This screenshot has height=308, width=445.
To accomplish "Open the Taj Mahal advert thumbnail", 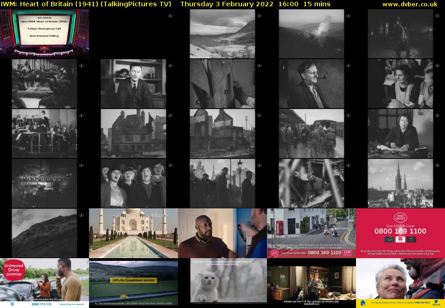I will pyautogui.click(x=133, y=233).
